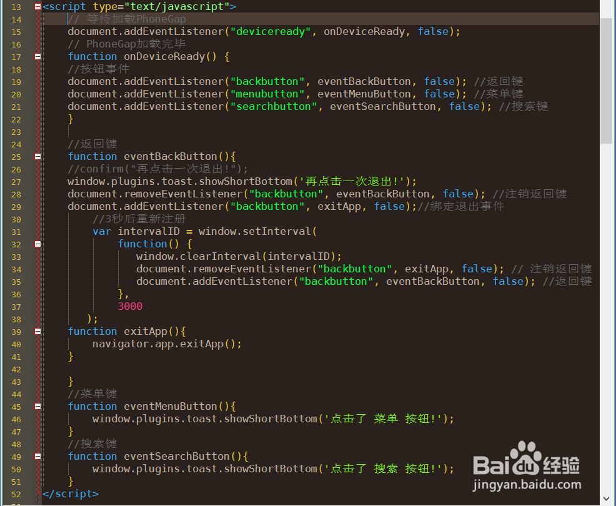This screenshot has height=506, width=616.
Task: Click '点击了 搜索 按钮!' string
Action: click(x=383, y=469)
